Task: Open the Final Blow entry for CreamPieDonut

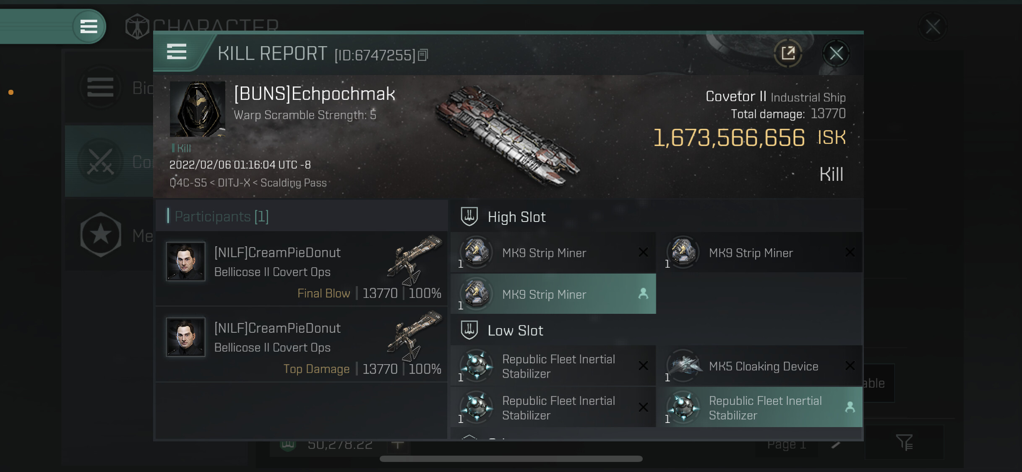Action: pyautogui.click(x=301, y=269)
